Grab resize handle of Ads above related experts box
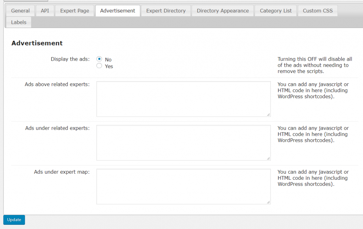The image size is (363, 229). [x=268, y=114]
